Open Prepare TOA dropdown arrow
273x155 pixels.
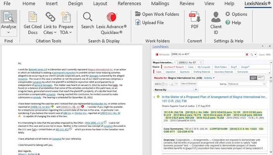(70, 33)
